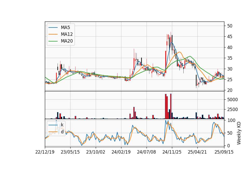Click the tallest volume bar near 24/11/25

tap(171, 106)
